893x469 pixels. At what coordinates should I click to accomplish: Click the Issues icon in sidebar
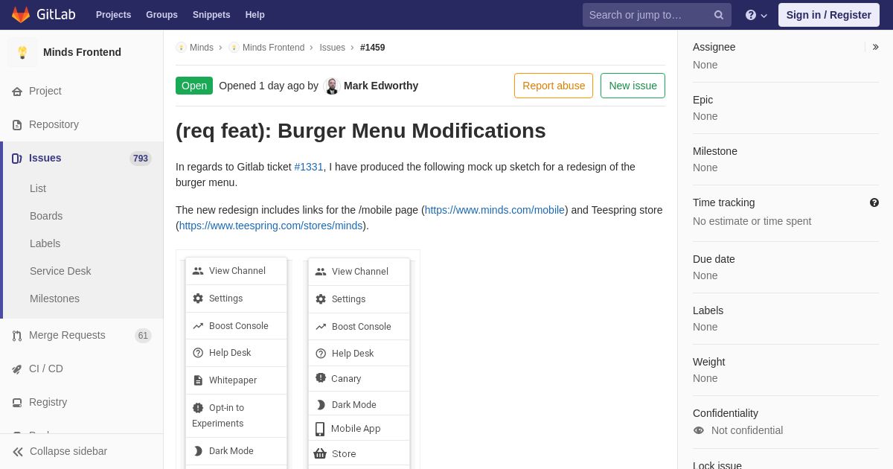coord(17,158)
